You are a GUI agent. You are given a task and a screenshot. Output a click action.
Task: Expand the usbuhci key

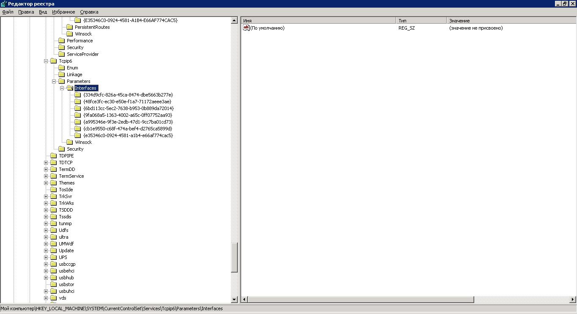pyautogui.click(x=46, y=291)
